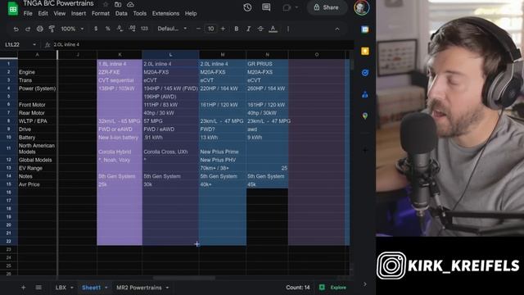Open the name box dropdown arrow
524x295 pixels.
click(x=34, y=44)
